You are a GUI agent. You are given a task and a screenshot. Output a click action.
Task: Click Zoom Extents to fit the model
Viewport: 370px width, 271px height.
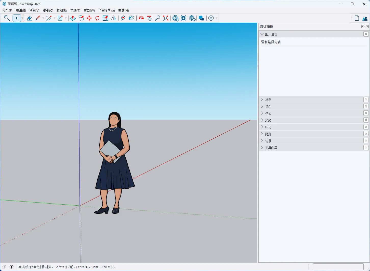pyautogui.click(x=165, y=18)
